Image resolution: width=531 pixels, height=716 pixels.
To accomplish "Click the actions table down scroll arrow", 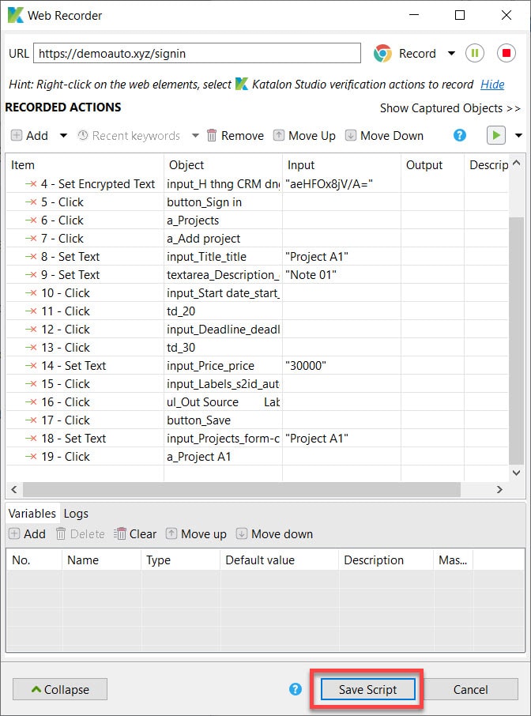I will (x=517, y=473).
